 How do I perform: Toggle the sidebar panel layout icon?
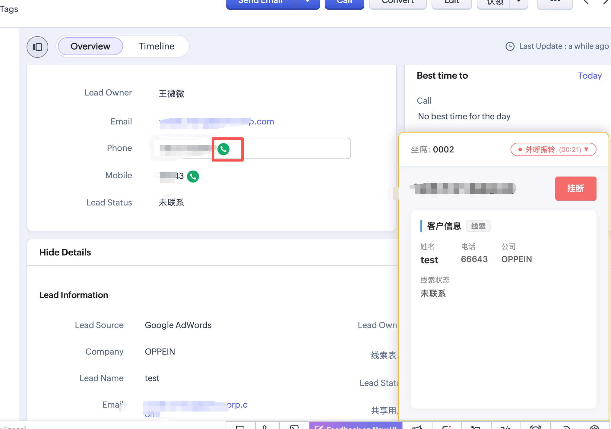click(37, 47)
